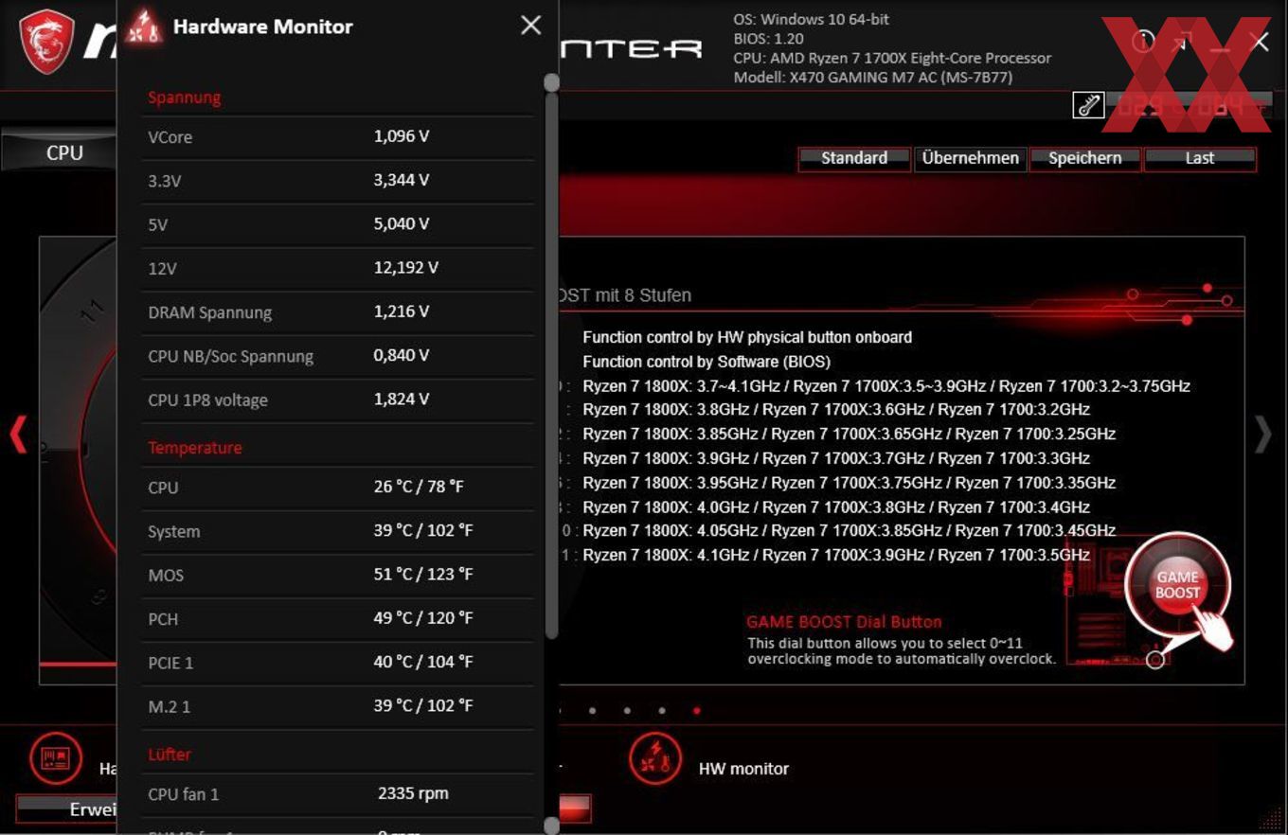1288x835 pixels.
Task: Click the Standard button
Action: 854,158
